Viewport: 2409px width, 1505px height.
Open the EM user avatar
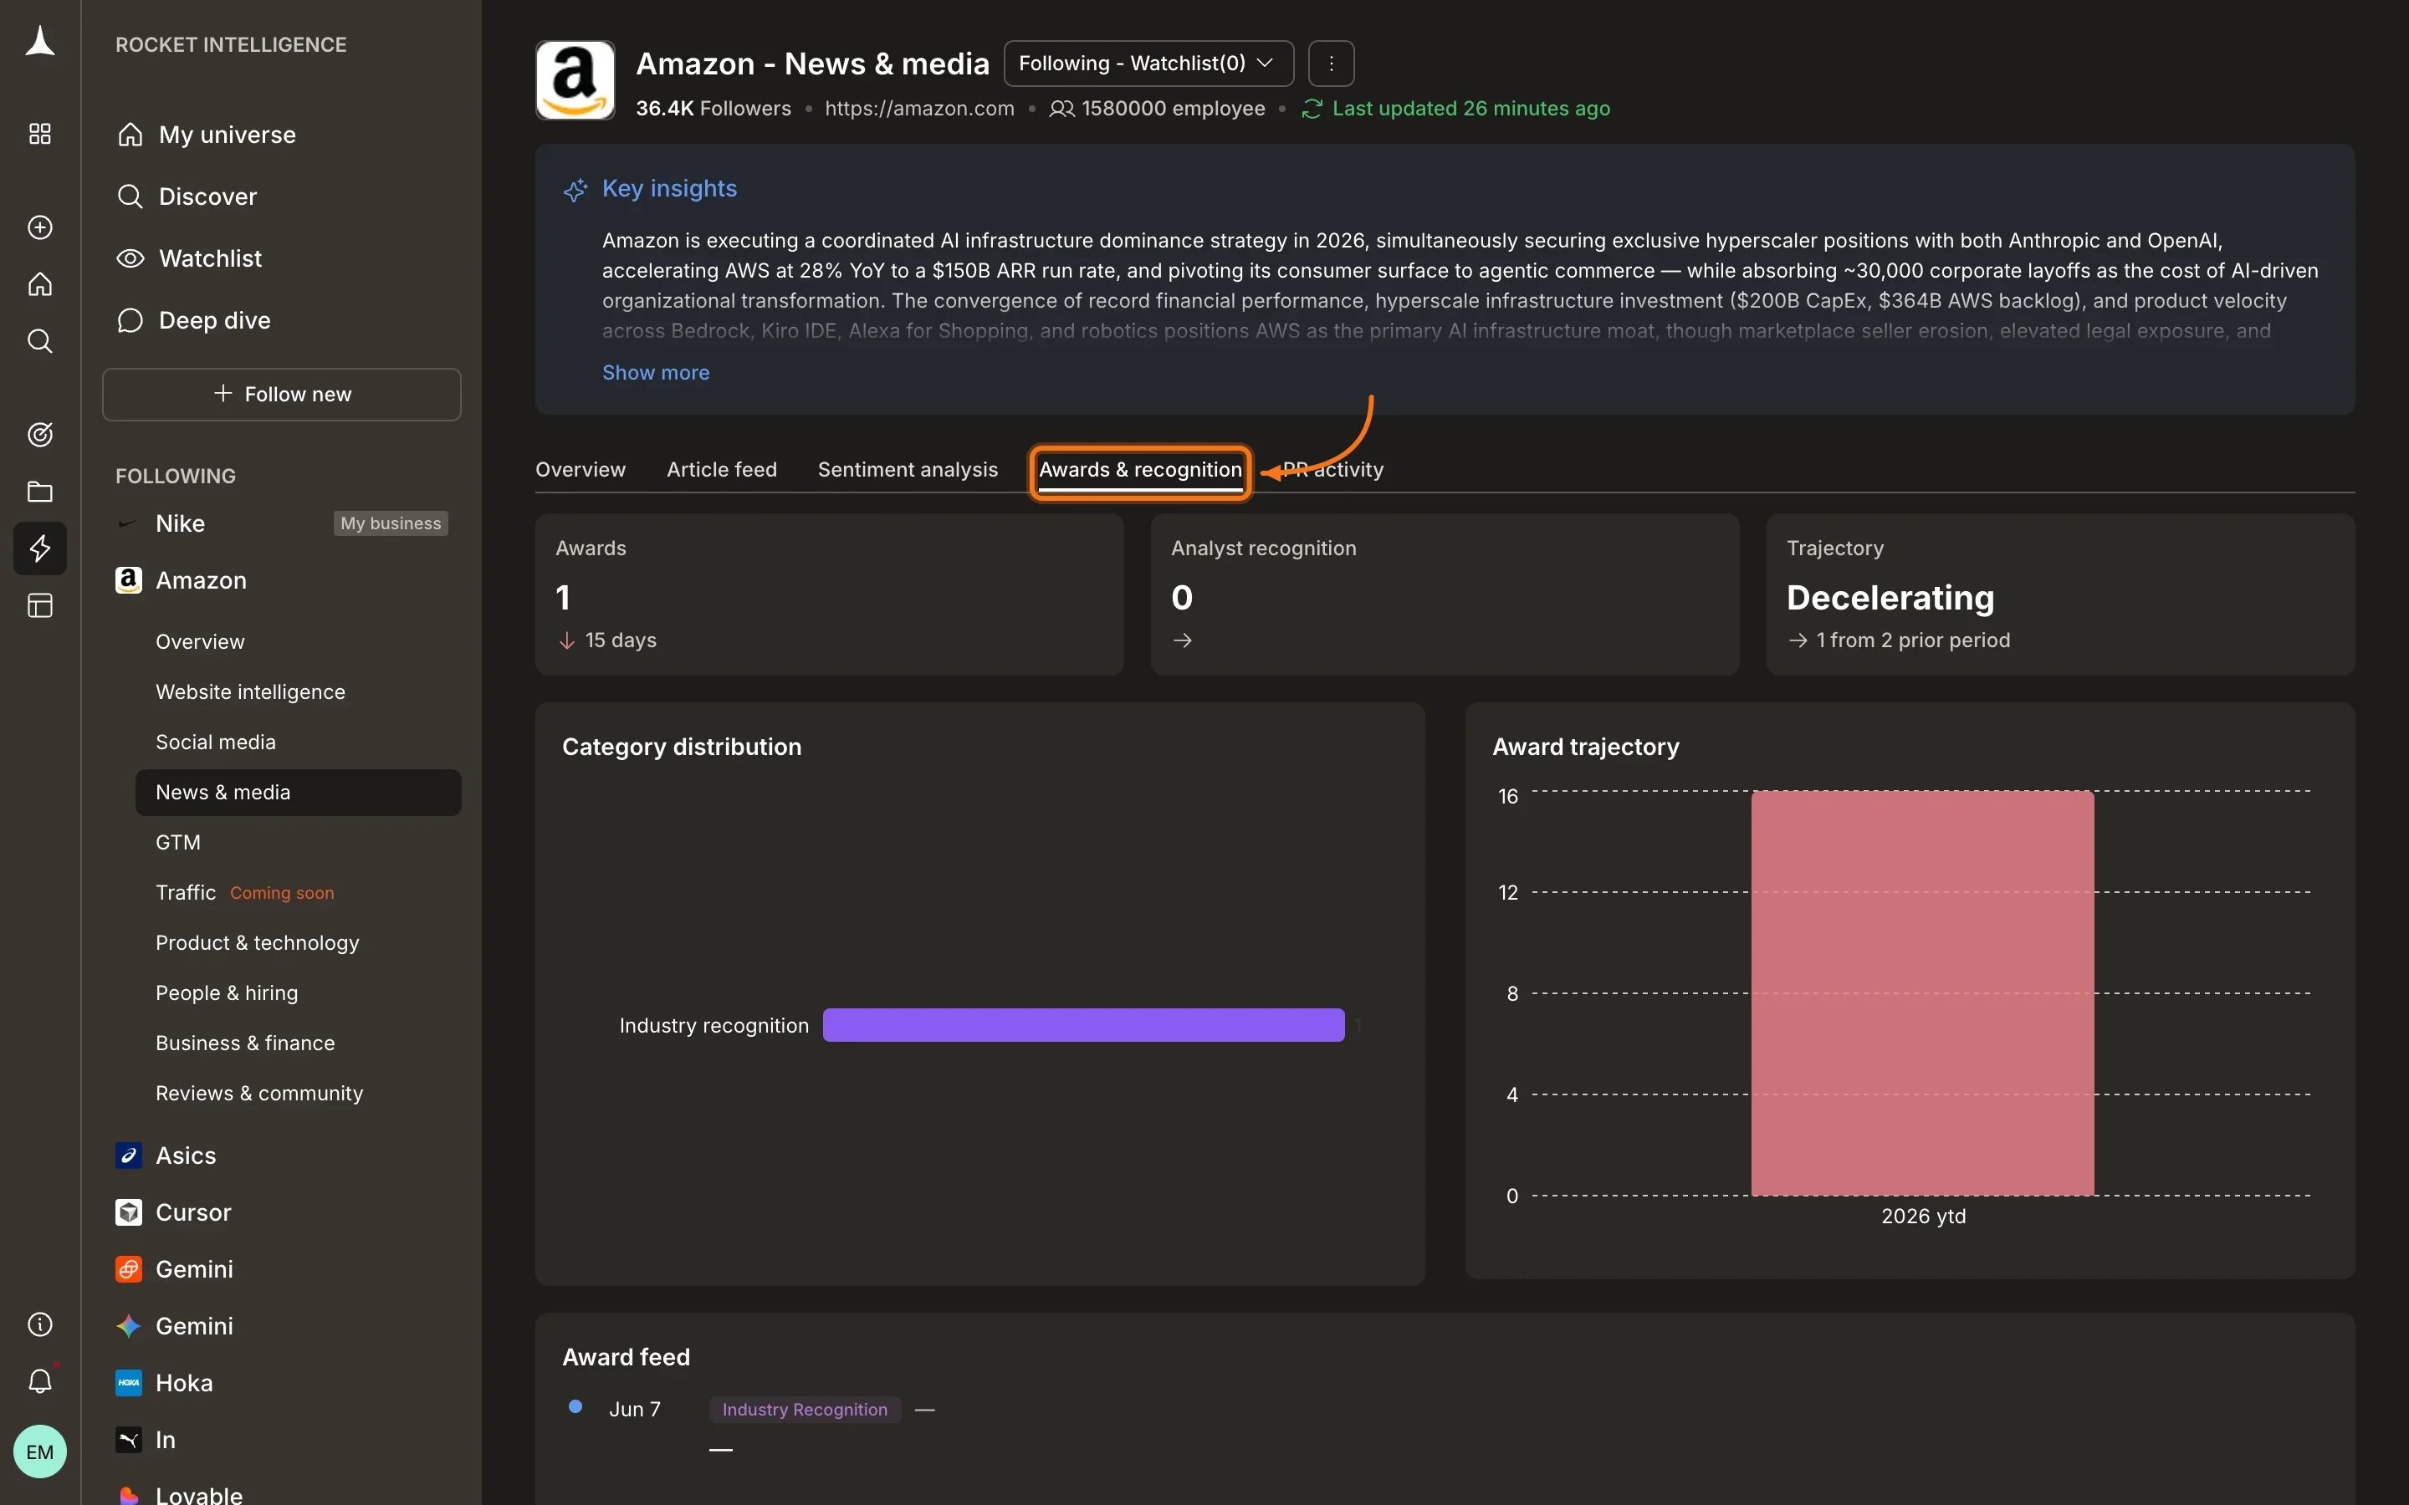[x=40, y=1452]
